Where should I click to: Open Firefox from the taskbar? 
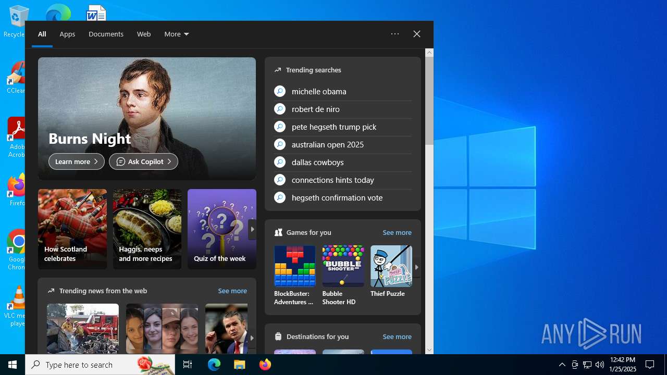pos(265,365)
